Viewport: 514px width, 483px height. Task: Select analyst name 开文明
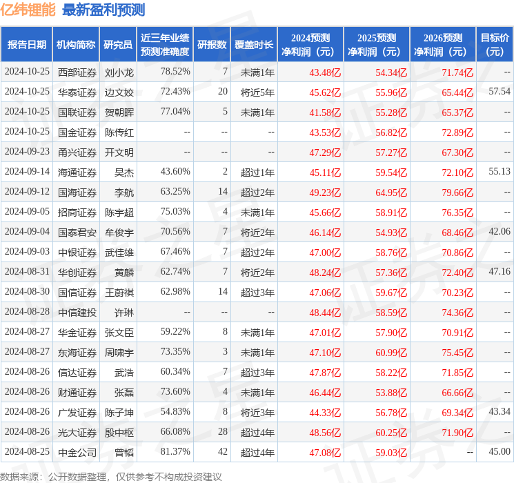click(x=119, y=152)
